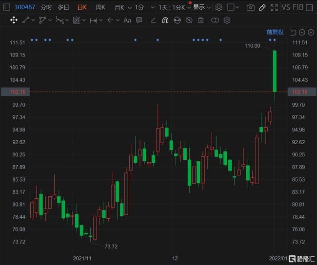The height and width of the screenshot is (265, 317).
Task: Expand the arrow marker tool arrow
Action: point(118,20)
